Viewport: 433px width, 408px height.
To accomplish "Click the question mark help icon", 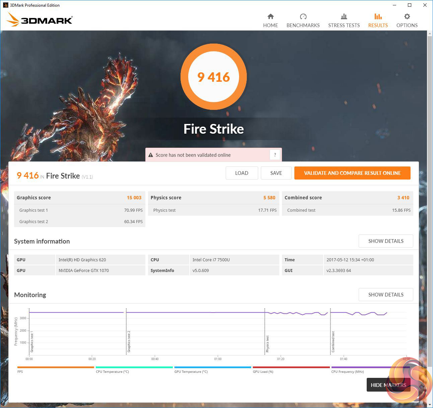I will click(275, 155).
